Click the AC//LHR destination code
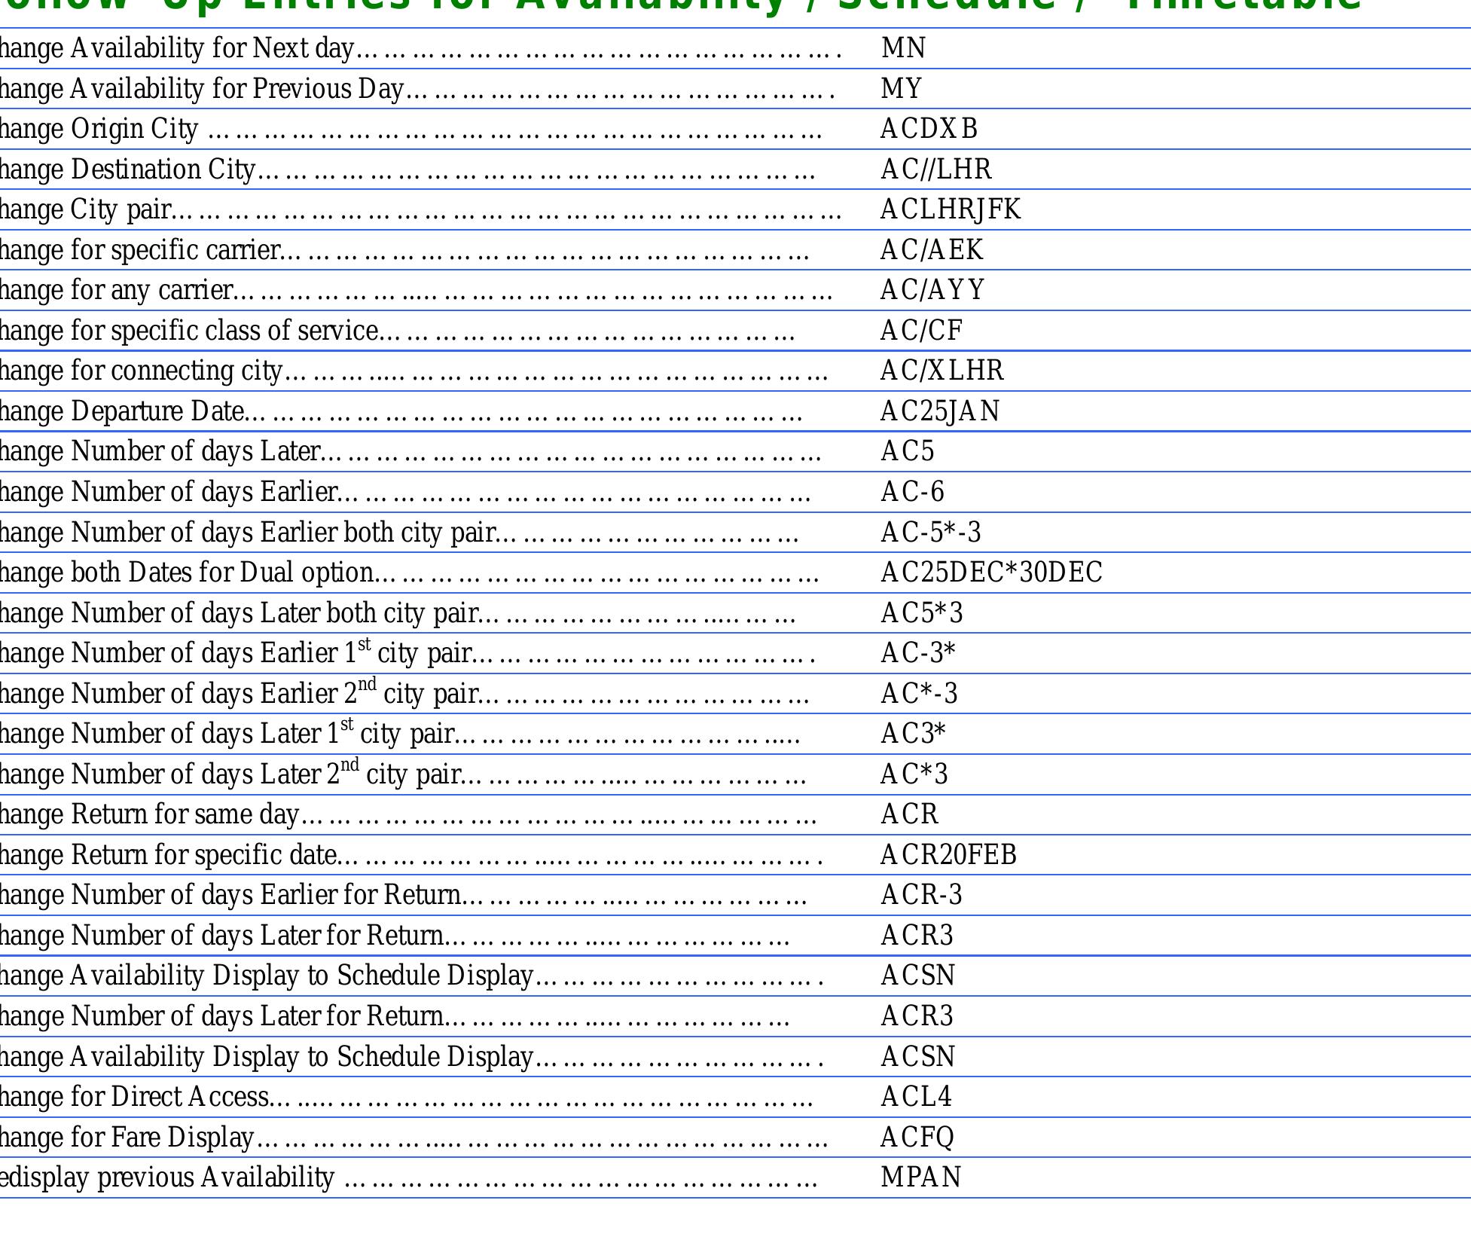Image resolution: width=1471 pixels, height=1243 pixels. pos(935,169)
